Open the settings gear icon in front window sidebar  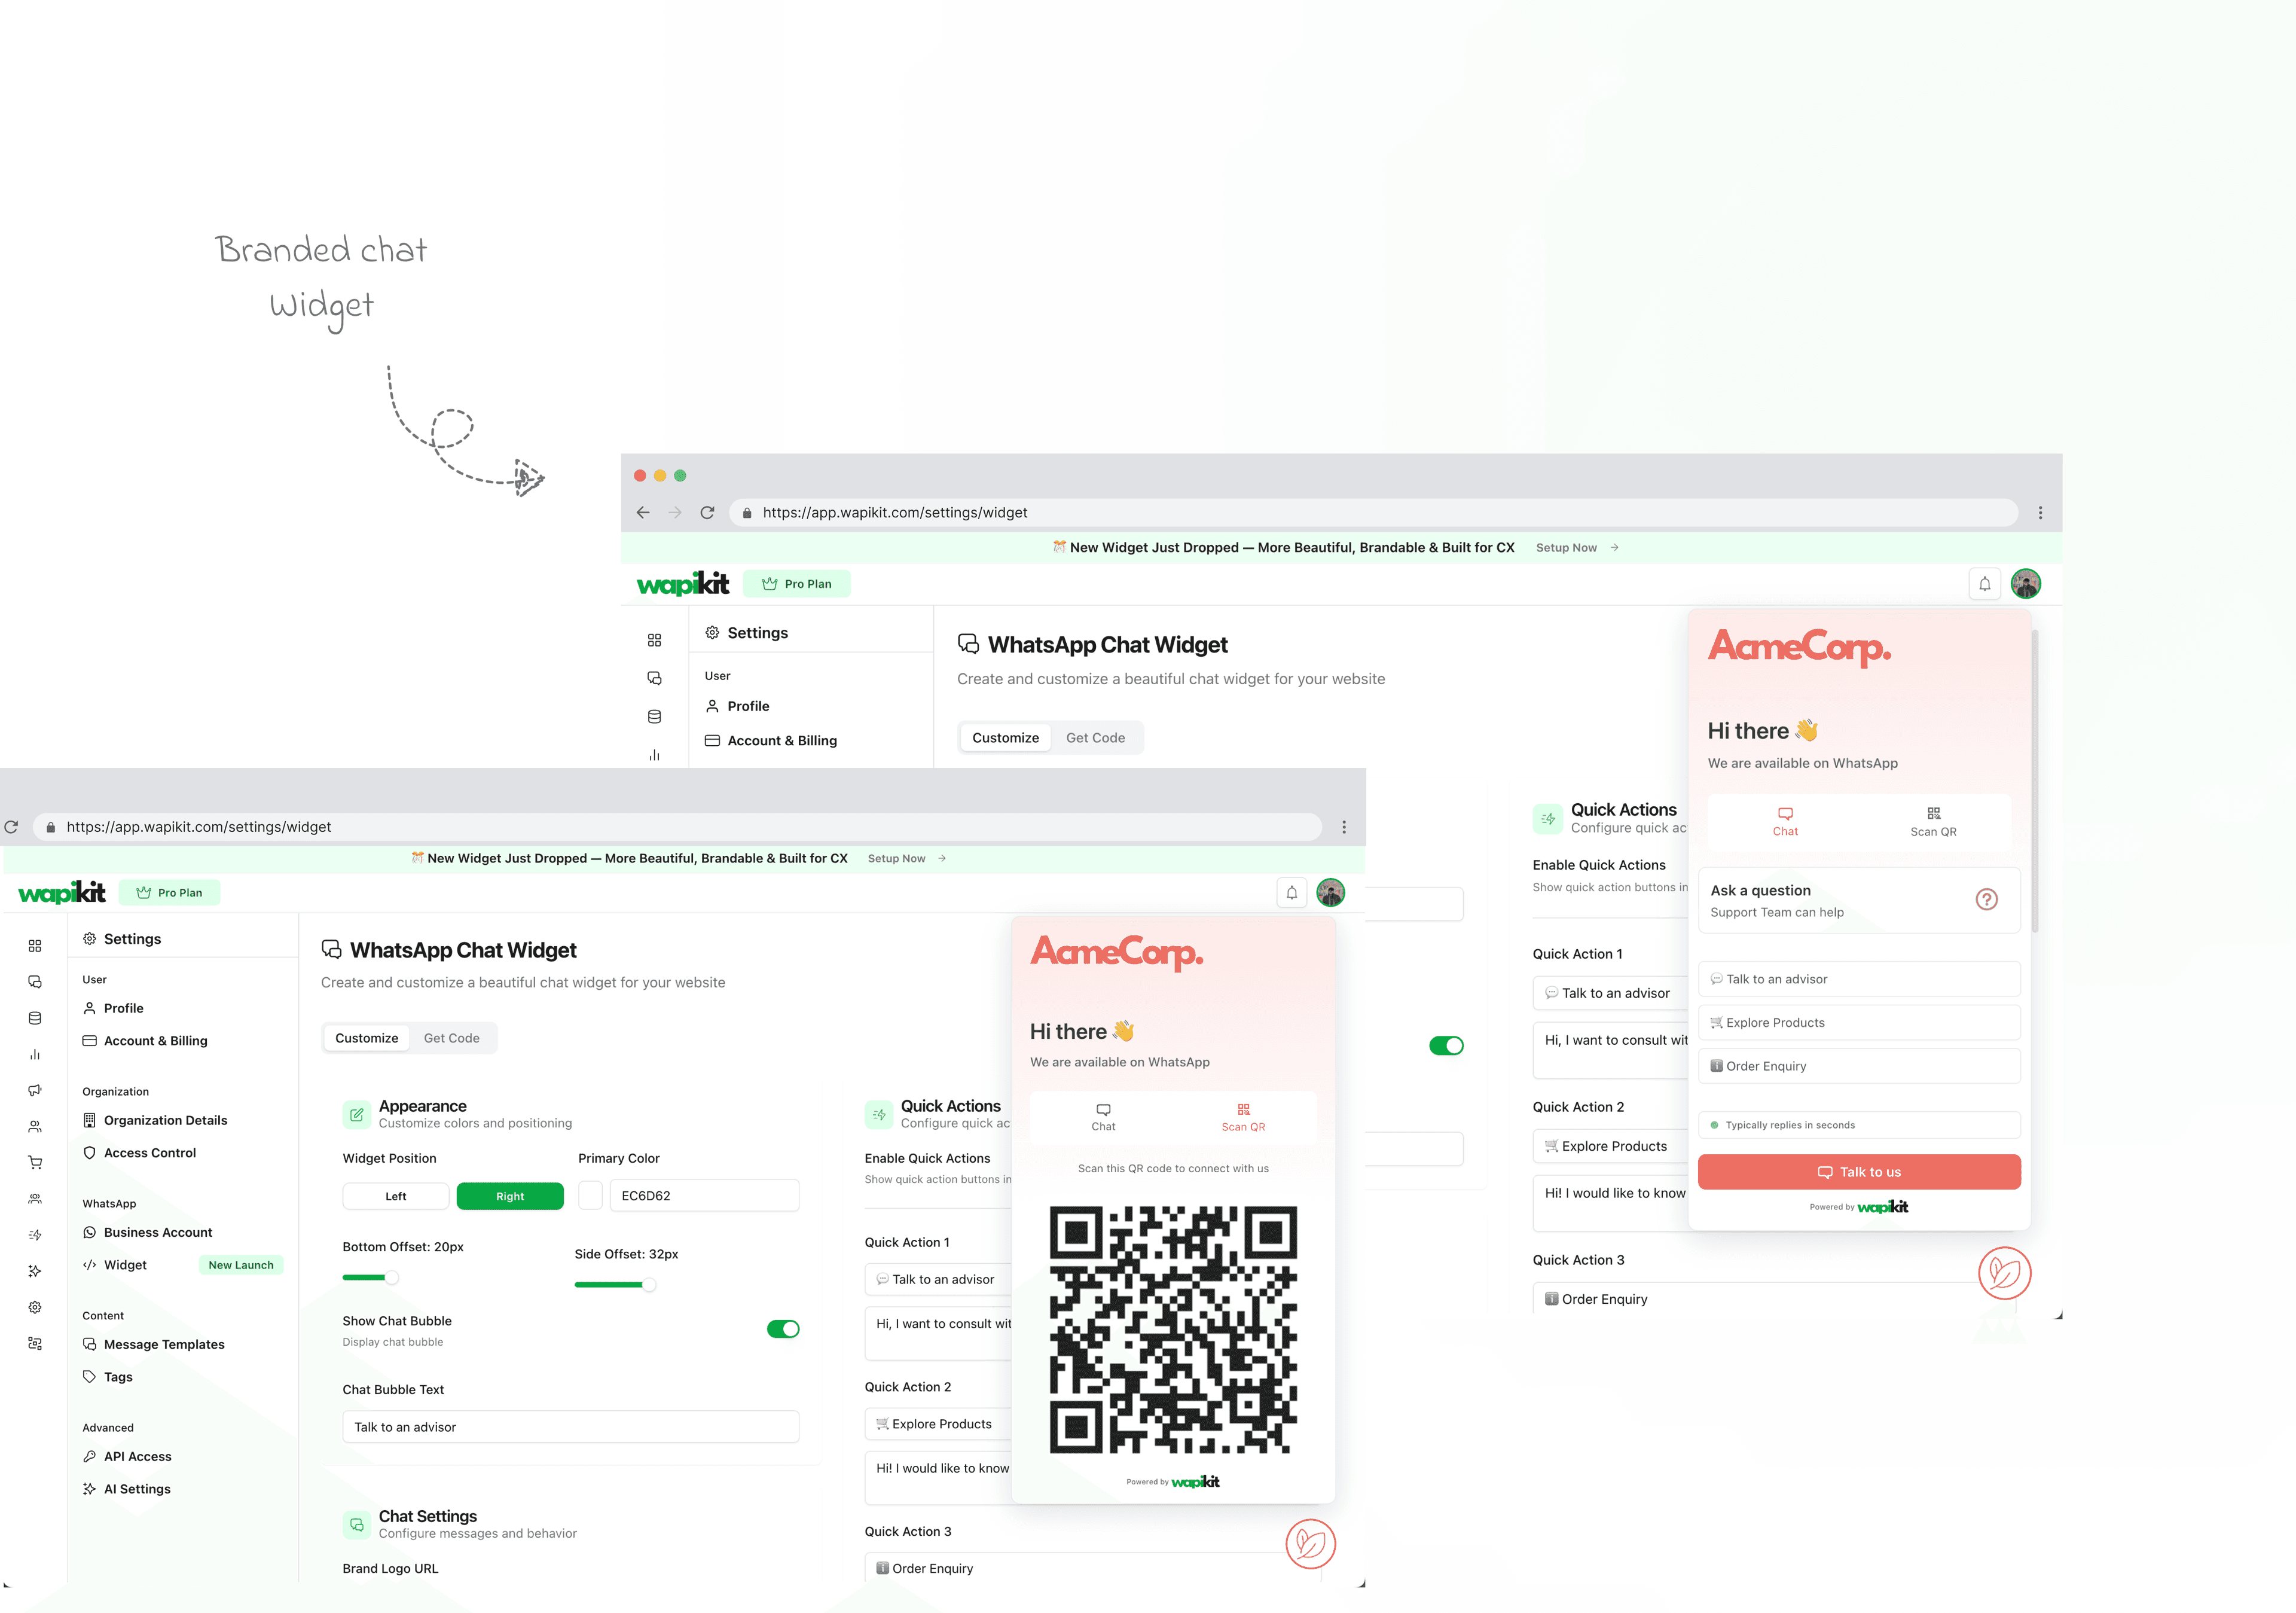(35, 1307)
